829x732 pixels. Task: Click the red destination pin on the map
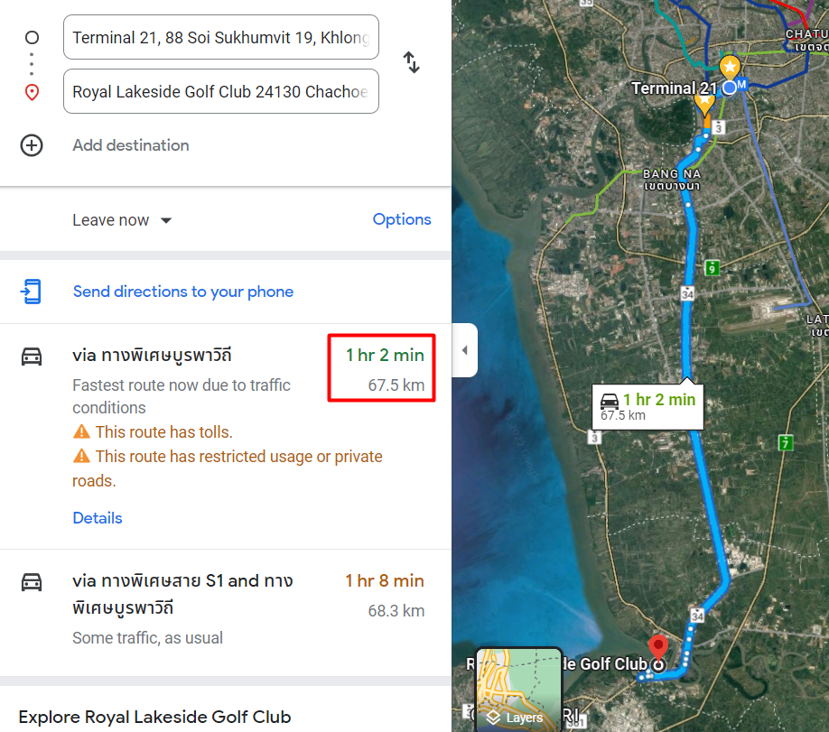coord(658,646)
